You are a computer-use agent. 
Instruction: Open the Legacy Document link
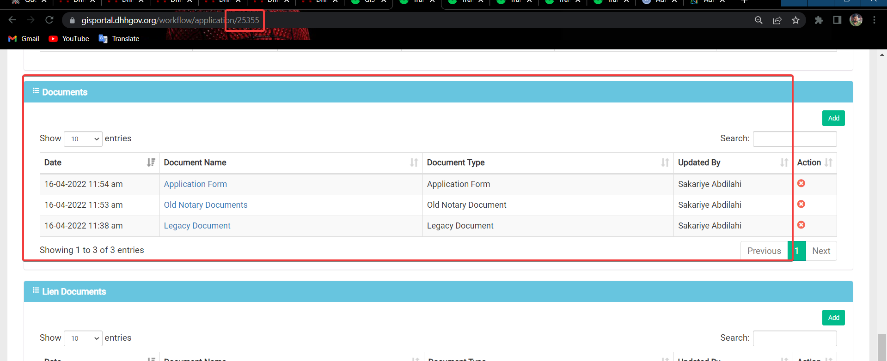click(x=197, y=226)
